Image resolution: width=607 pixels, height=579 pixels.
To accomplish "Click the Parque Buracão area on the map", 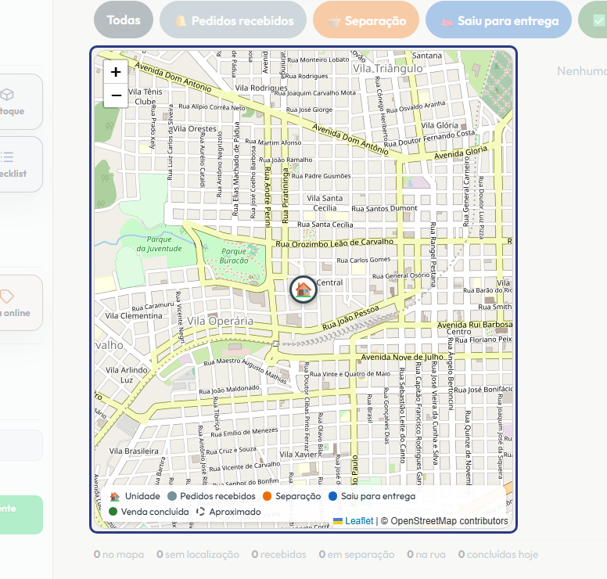I will click(x=234, y=256).
